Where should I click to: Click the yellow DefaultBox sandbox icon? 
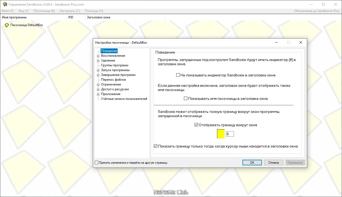(x=7, y=25)
